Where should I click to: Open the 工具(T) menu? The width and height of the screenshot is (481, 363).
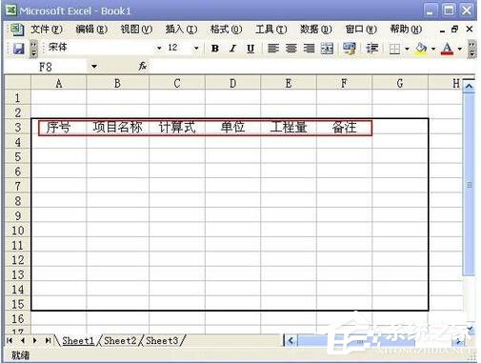pos(271,30)
